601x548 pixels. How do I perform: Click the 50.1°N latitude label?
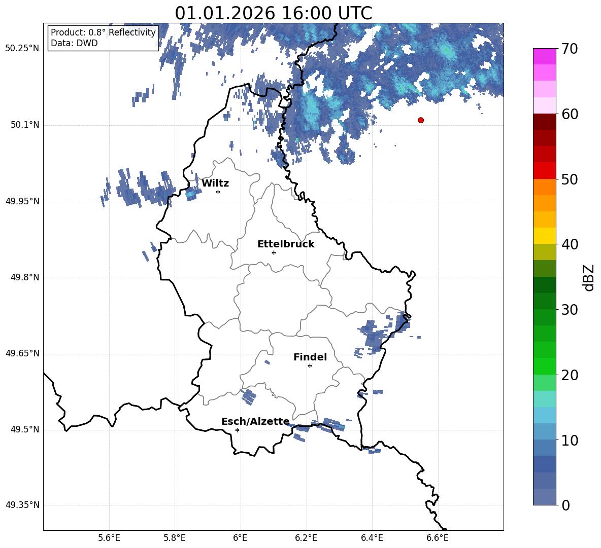point(25,125)
